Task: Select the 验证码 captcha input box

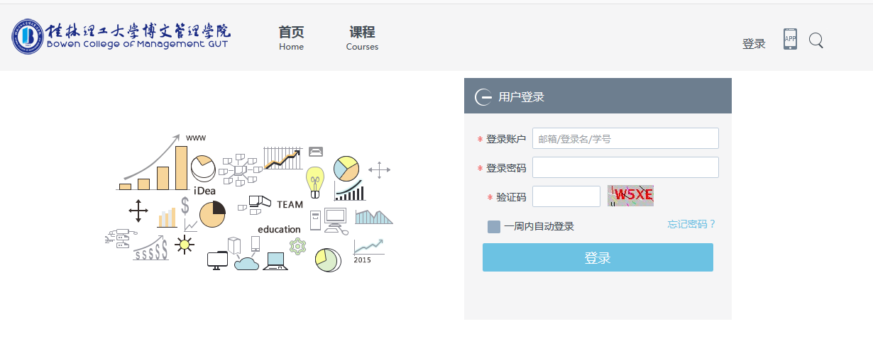Action: (566, 196)
